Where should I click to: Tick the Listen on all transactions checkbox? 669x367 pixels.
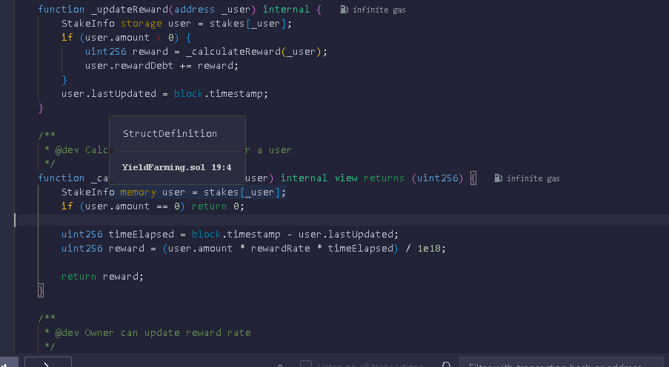coord(306,363)
